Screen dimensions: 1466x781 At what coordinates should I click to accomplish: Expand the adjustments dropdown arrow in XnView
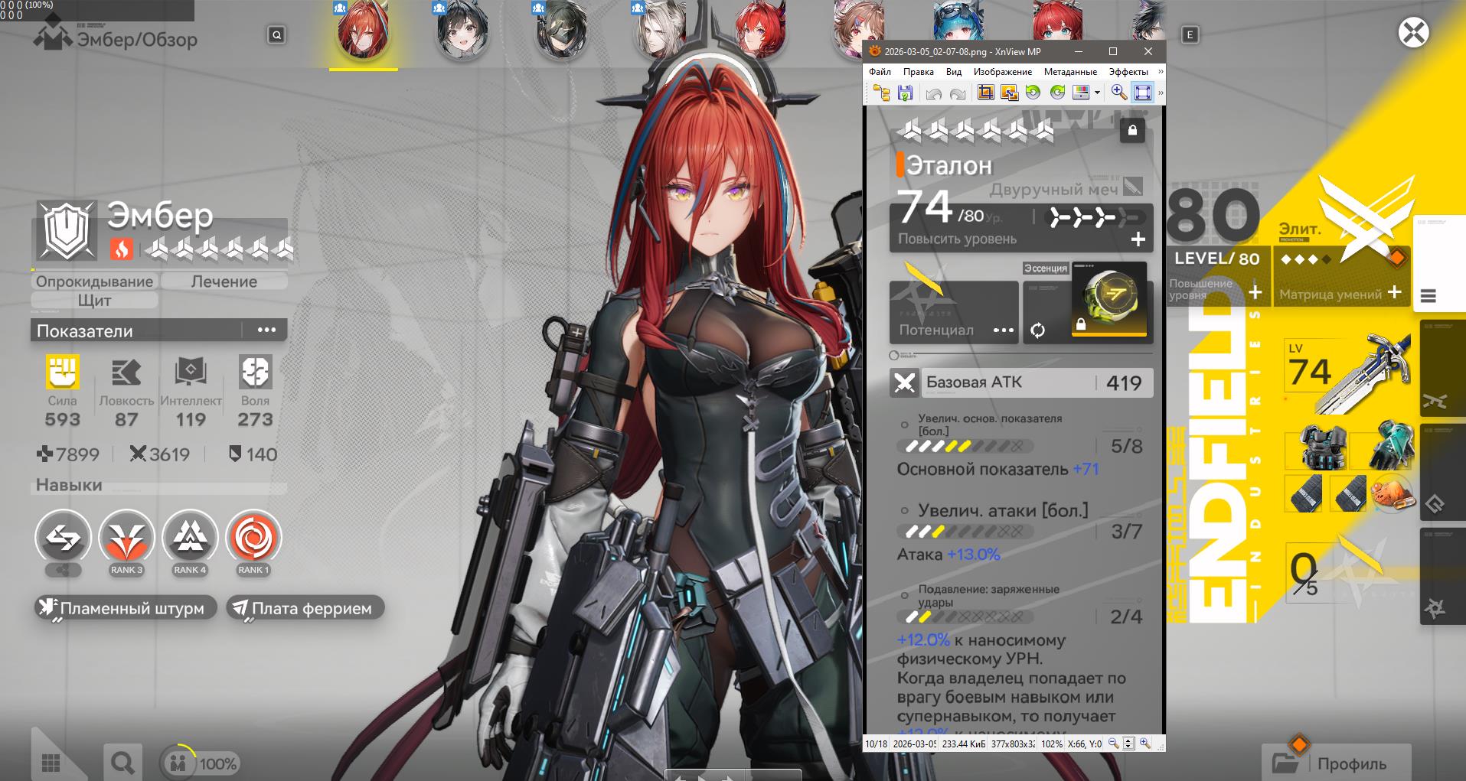coord(1097,93)
